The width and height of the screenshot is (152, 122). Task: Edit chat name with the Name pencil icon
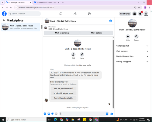(82, 55)
